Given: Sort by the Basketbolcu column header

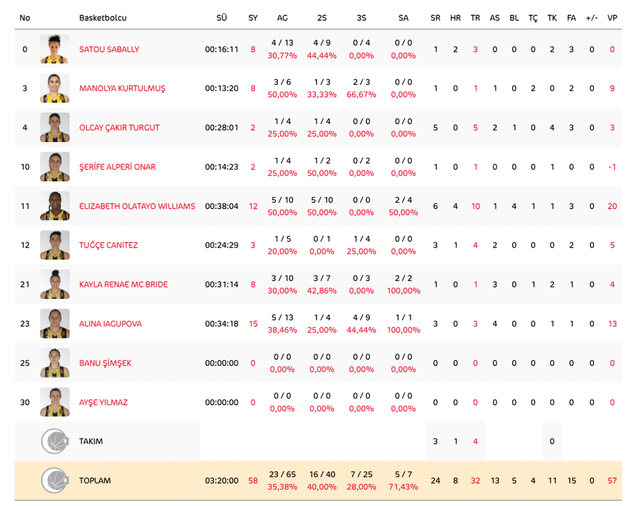Looking at the screenshot, I should 103,18.
